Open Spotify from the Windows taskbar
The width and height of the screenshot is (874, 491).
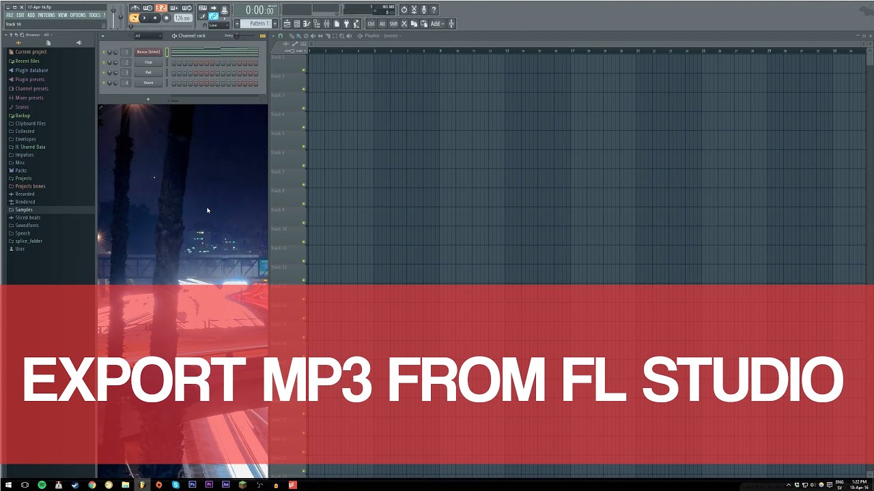click(42, 485)
